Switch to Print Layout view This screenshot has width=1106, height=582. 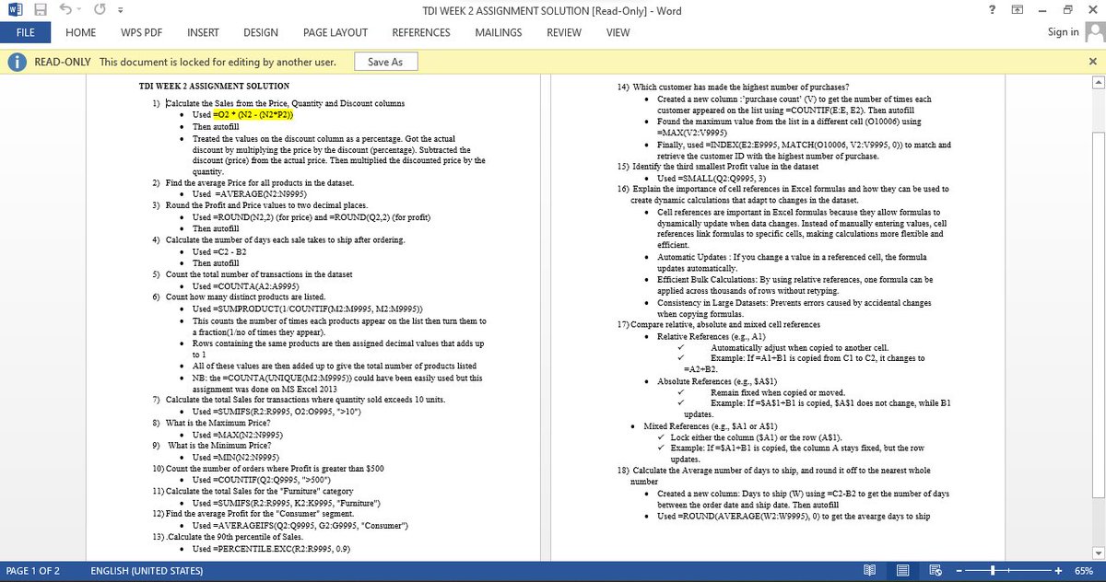902,571
